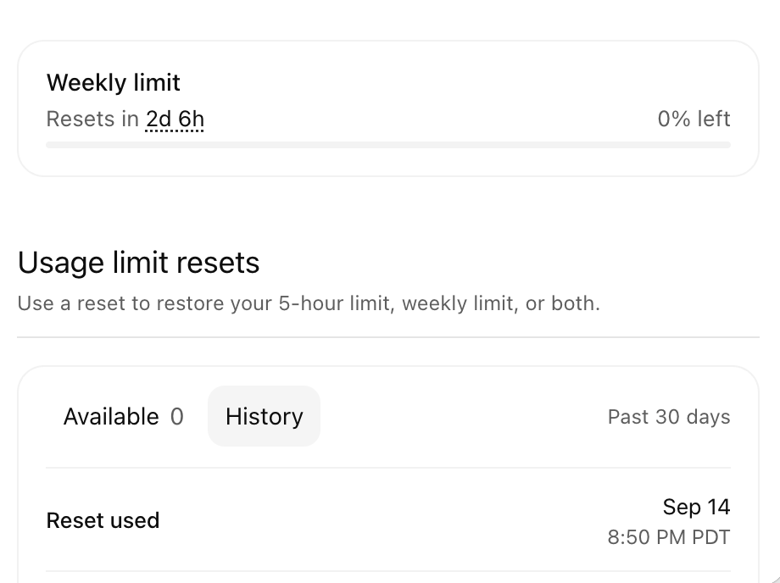780x583 pixels.
Task: Click the "0% left" usage label
Action: pyautogui.click(x=694, y=119)
